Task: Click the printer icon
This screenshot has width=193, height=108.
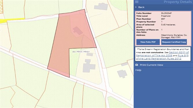Action: 137,65
